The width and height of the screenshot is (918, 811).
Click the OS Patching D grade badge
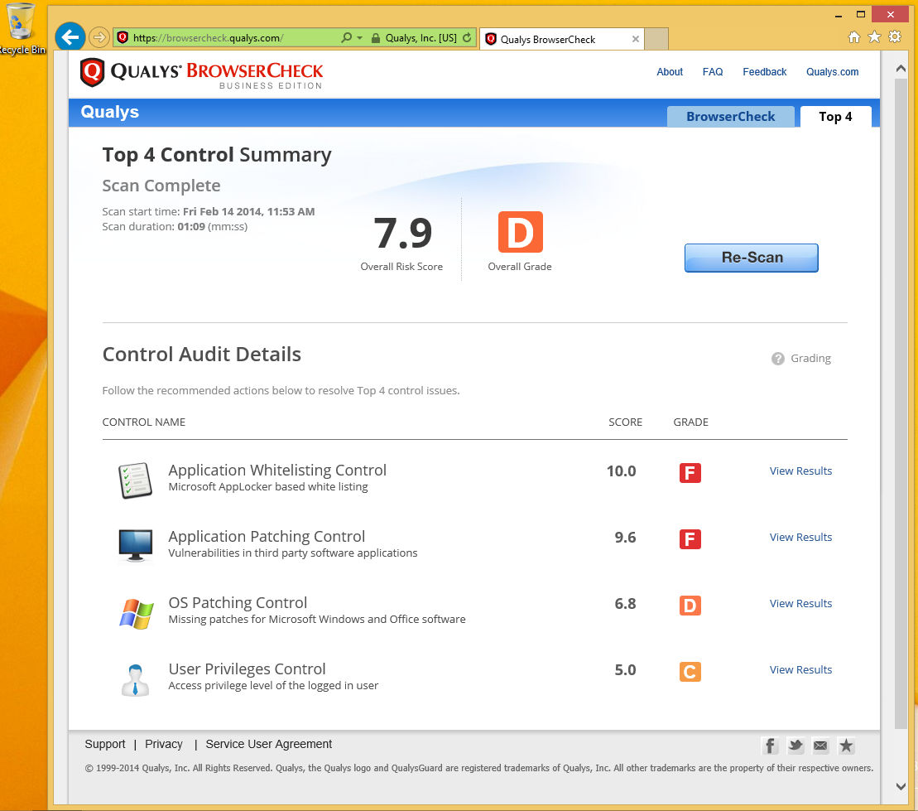point(690,605)
